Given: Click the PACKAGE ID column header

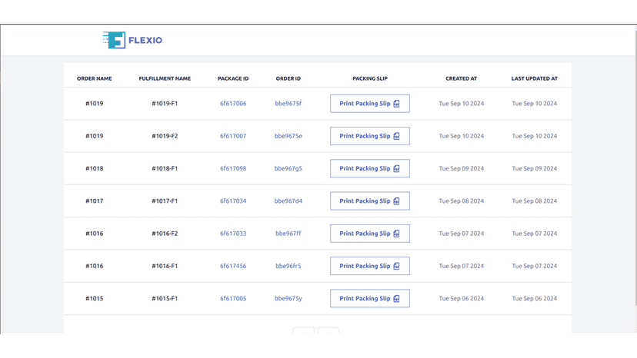Looking at the screenshot, I should click(x=233, y=78).
